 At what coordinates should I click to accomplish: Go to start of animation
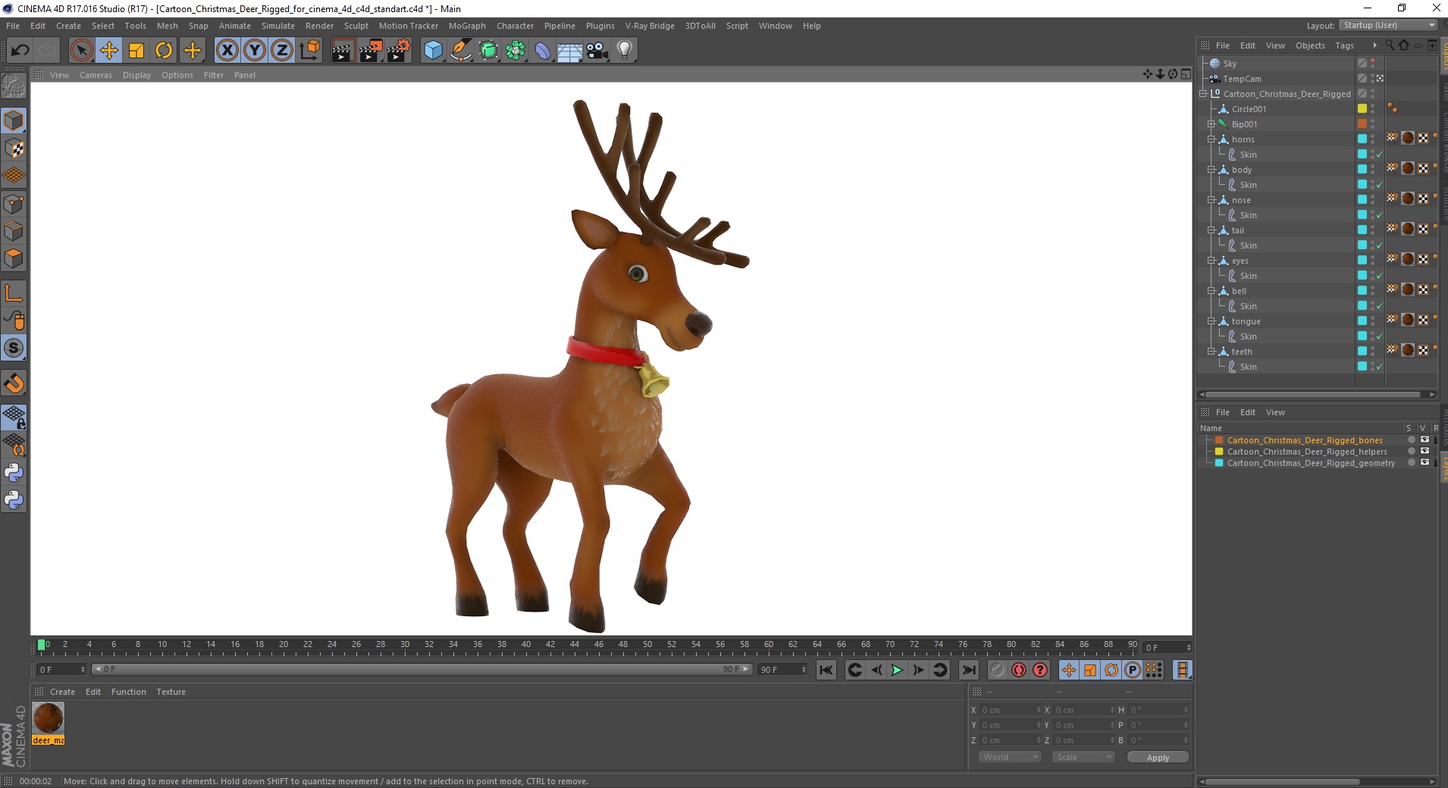click(x=826, y=670)
